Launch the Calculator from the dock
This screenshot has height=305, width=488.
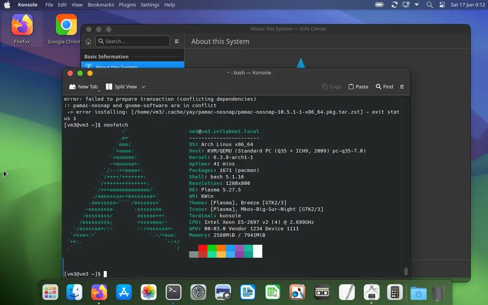pos(395,292)
